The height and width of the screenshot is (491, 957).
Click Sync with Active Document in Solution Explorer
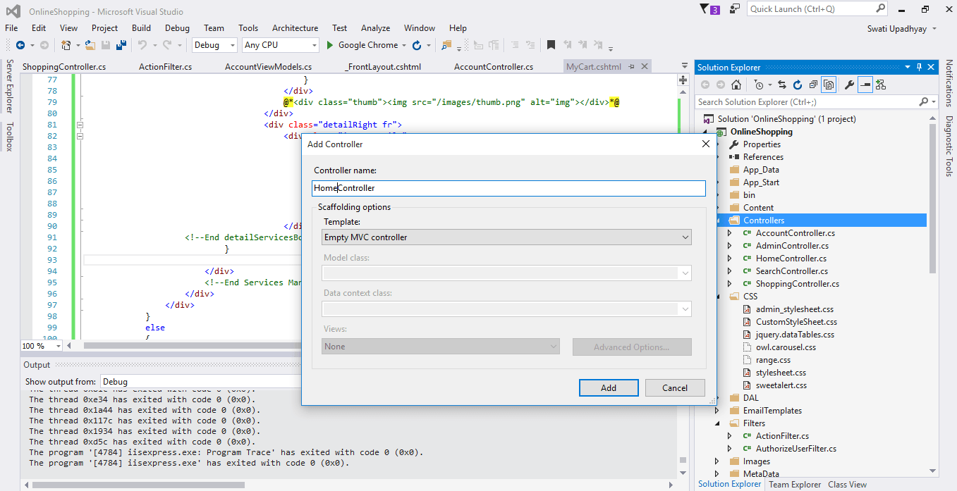(x=781, y=84)
